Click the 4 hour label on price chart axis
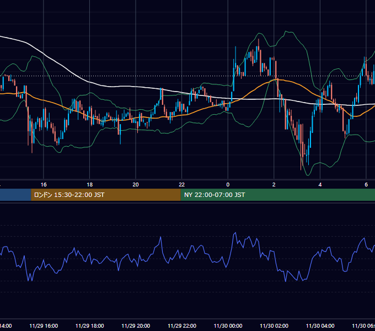 pyautogui.click(x=320, y=185)
